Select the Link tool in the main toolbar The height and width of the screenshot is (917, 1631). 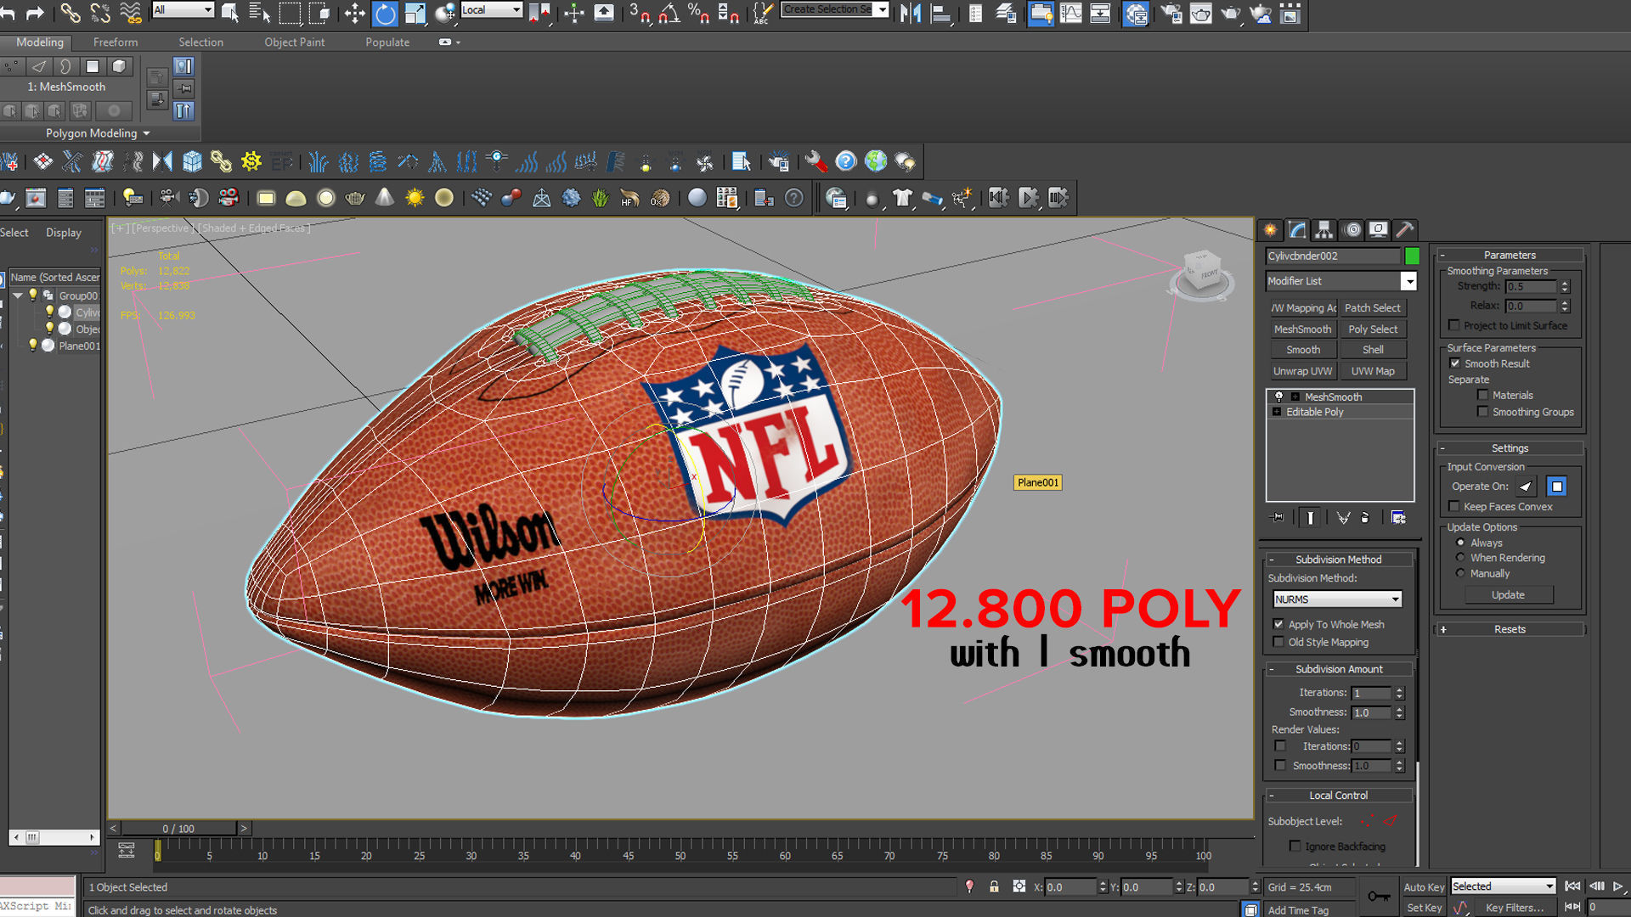[70, 13]
